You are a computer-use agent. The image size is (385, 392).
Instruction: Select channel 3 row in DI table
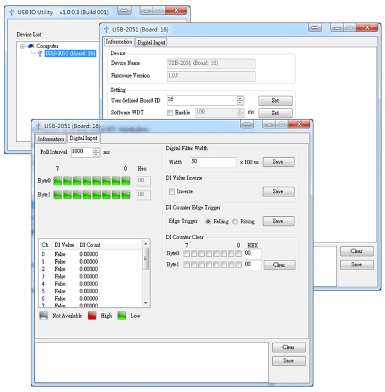click(90, 277)
